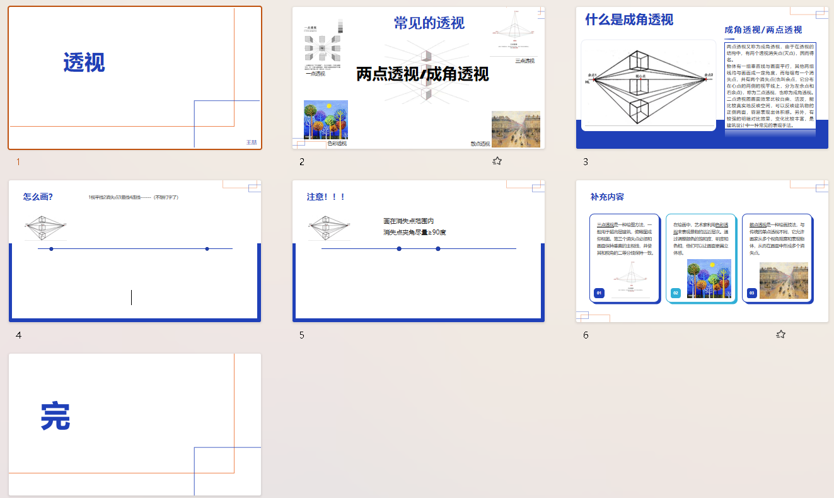Screen dimensions: 834x498
Task: Click the colorful trees painting on slide 2
Action: (326, 120)
